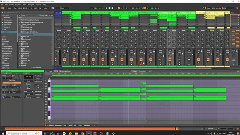Open Sounds in the Library sidebar
This screenshot has width=240, height=135.
(x=6, y=42)
